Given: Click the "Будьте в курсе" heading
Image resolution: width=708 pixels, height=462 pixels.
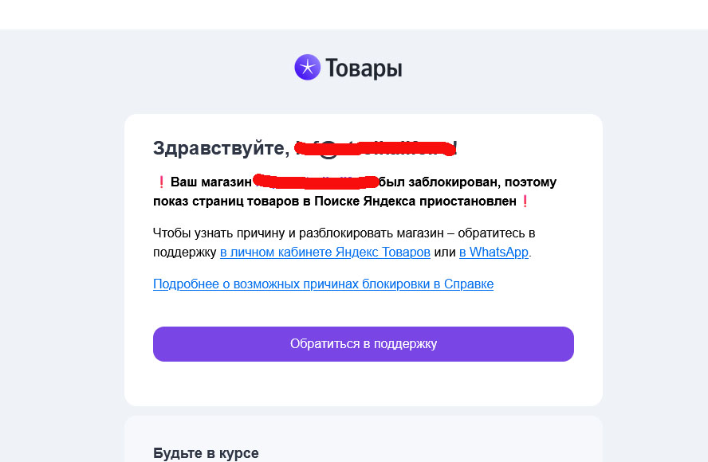Looking at the screenshot, I should tap(206, 453).
